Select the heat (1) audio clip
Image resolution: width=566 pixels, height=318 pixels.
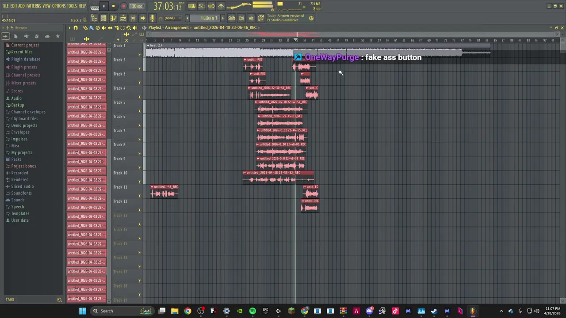pyautogui.click(x=317, y=51)
